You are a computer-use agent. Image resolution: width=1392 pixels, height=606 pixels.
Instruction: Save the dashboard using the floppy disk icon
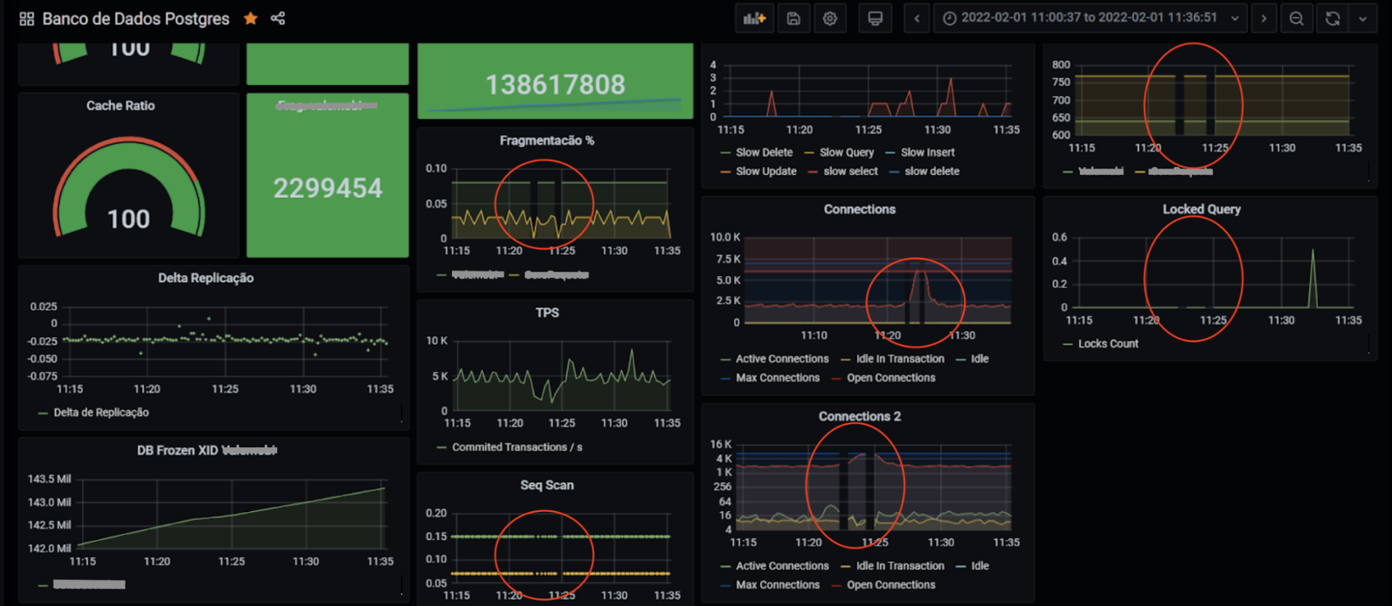click(x=793, y=19)
